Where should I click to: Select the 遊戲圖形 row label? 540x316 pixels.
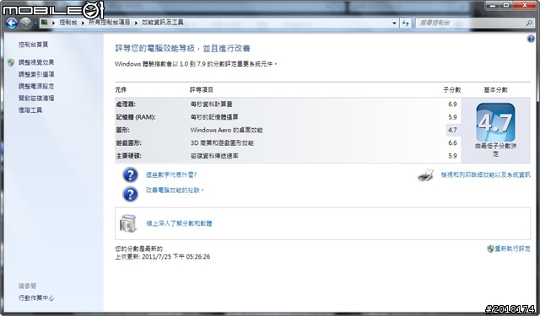[x=128, y=143]
